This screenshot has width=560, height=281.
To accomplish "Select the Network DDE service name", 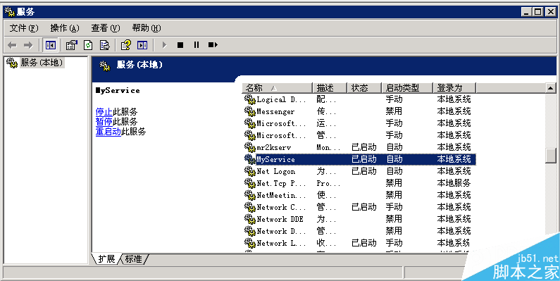I will (x=280, y=219).
